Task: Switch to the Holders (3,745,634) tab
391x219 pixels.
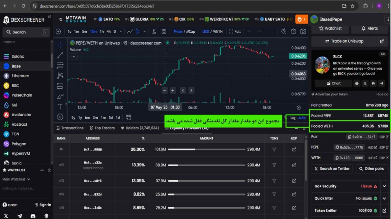Action: (x=140, y=128)
